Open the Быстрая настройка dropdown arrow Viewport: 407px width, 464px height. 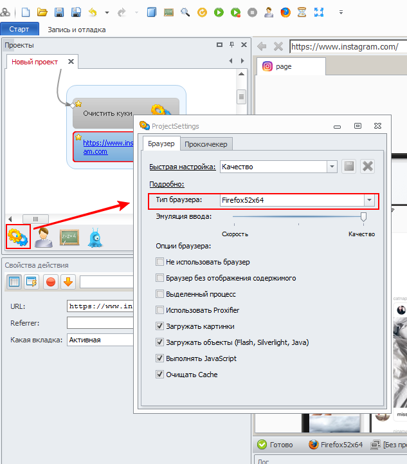[332, 167]
